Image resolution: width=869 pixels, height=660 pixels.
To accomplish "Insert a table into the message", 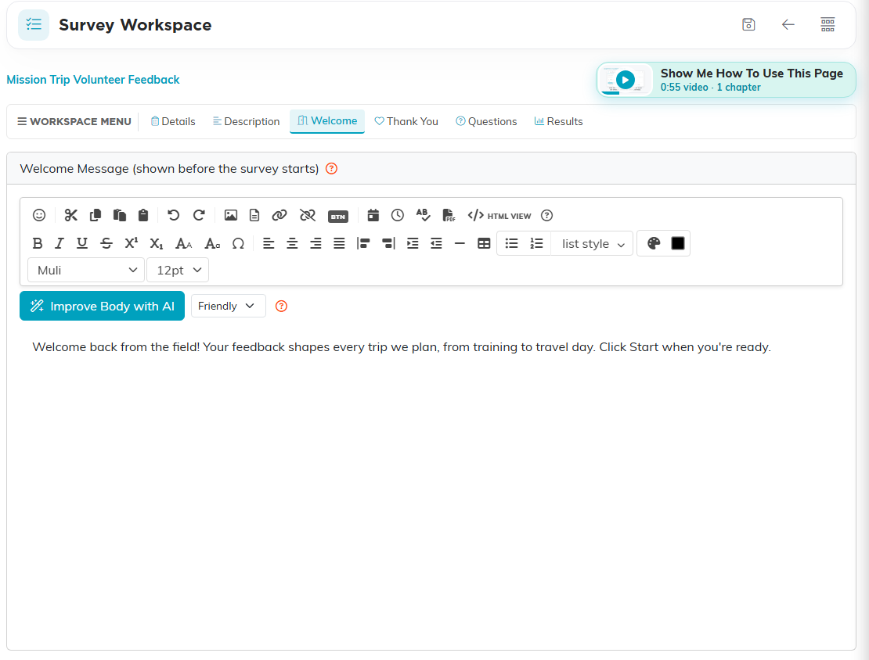I will pyautogui.click(x=484, y=244).
